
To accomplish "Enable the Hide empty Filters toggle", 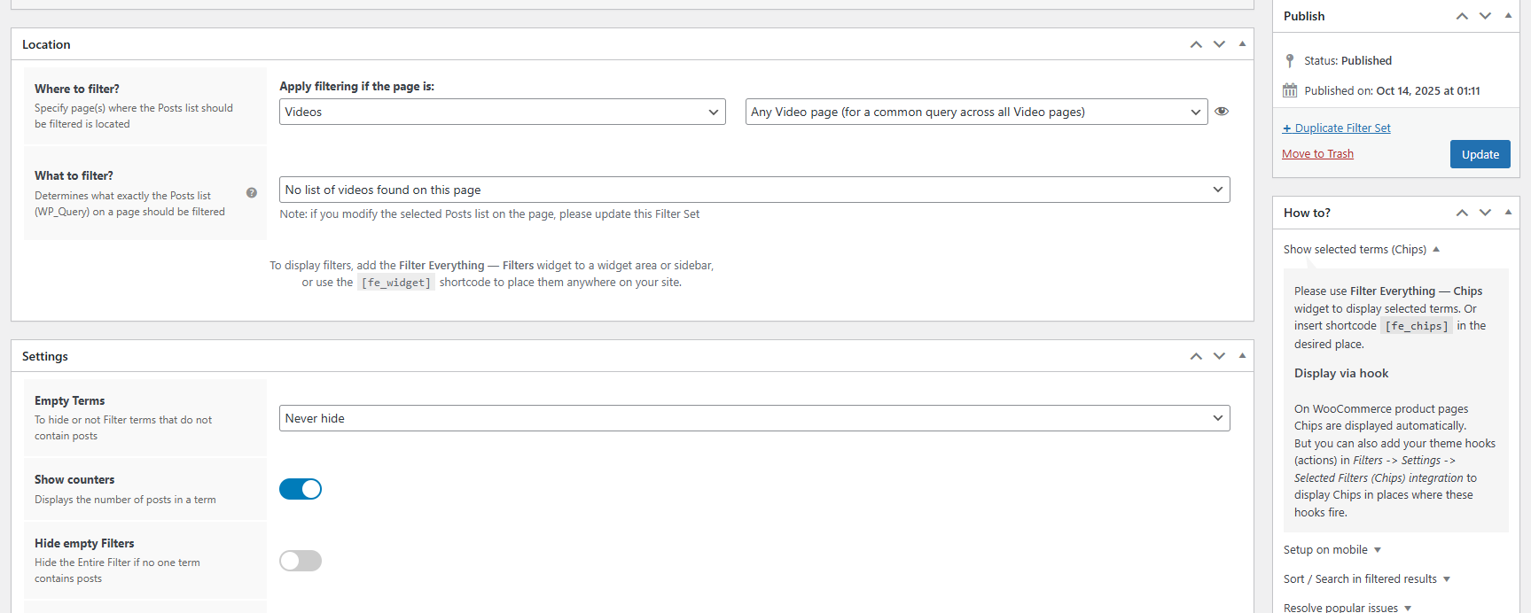I will (x=301, y=561).
